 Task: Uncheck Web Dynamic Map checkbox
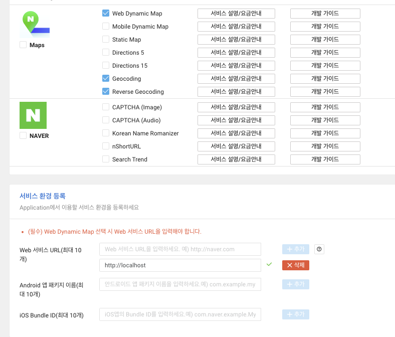tap(106, 13)
